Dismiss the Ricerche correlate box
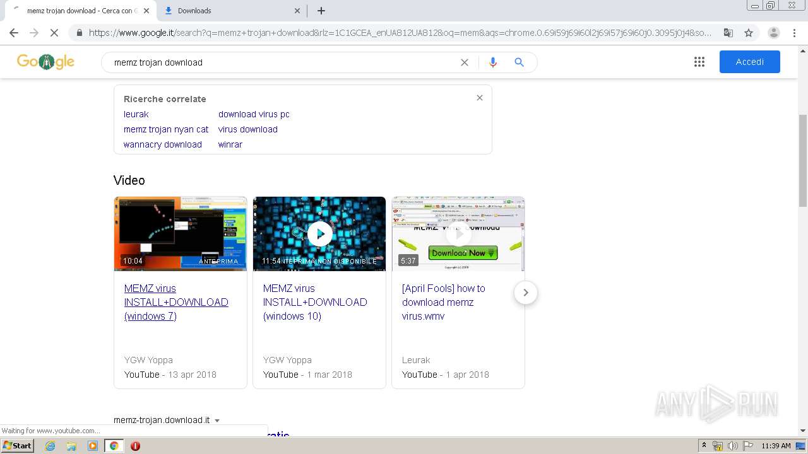 click(x=480, y=98)
